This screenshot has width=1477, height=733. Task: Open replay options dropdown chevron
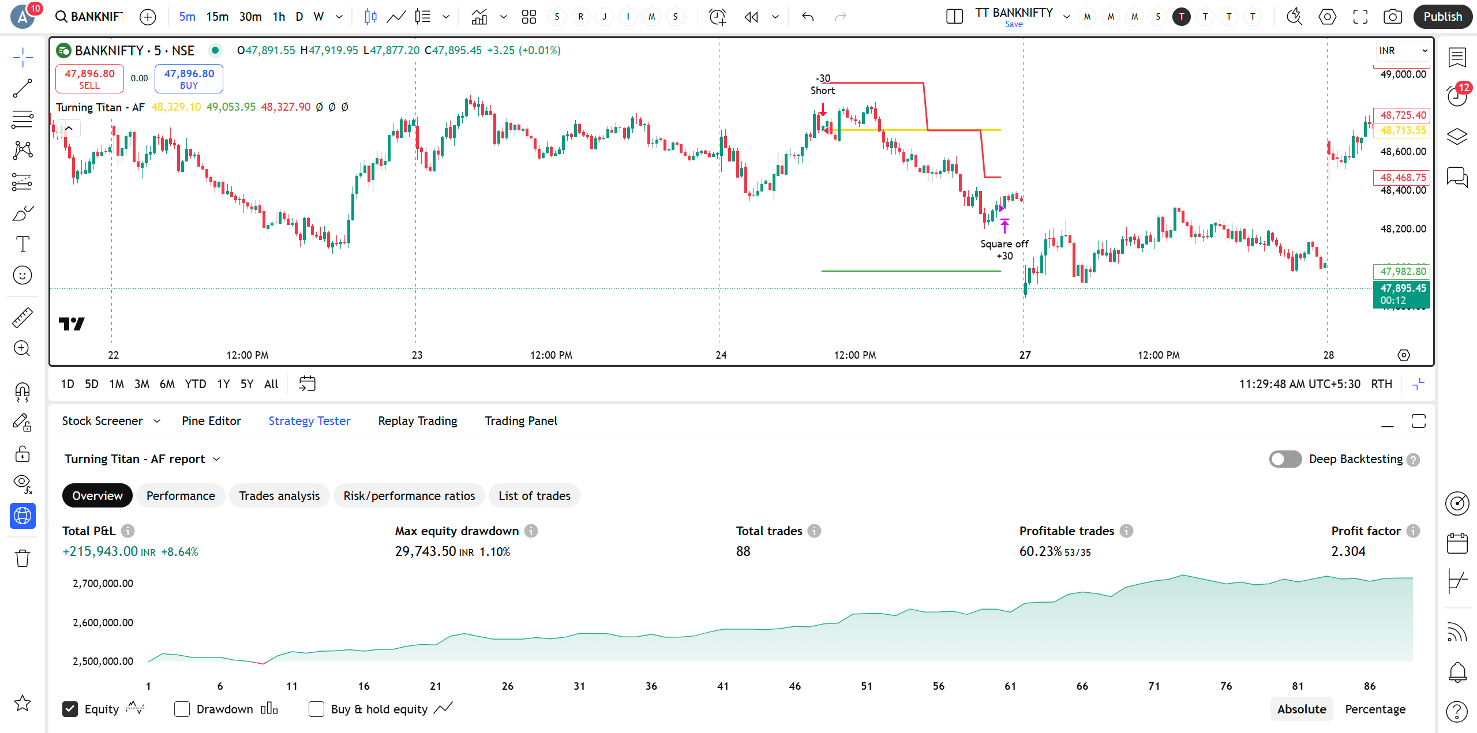pyautogui.click(x=775, y=17)
